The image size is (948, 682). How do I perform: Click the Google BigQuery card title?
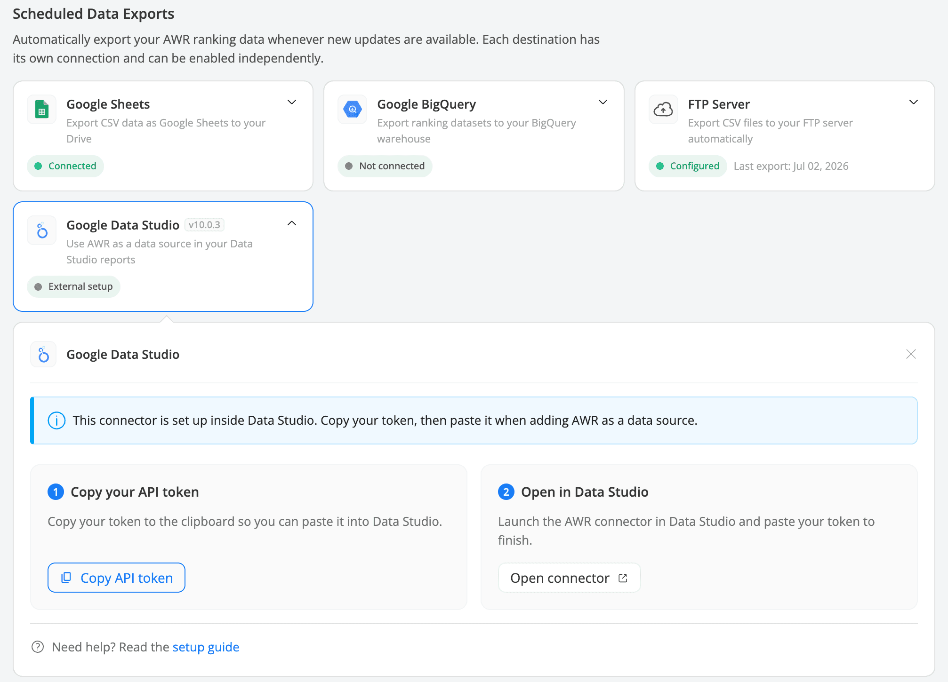pos(426,104)
